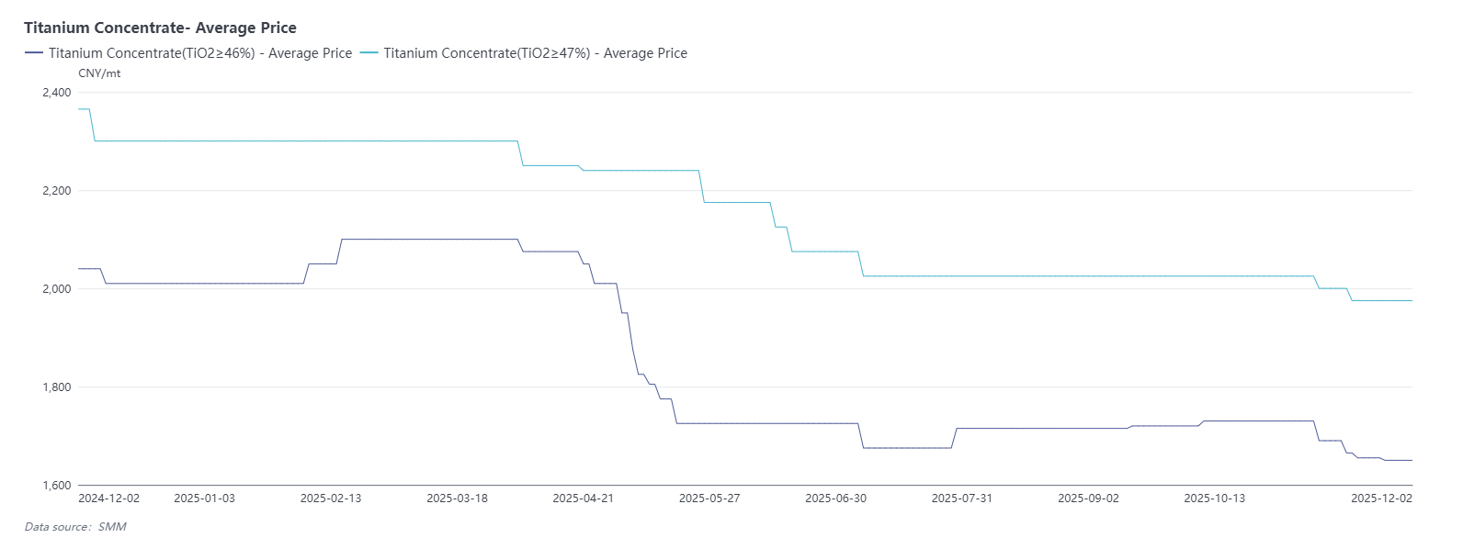Select the 2024-12-02 x-axis date label
Image resolution: width=1463 pixels, height=549 pixels.
point(109,499)
